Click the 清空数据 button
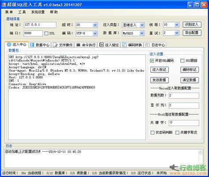209x177 pixels. coord(190,80)
